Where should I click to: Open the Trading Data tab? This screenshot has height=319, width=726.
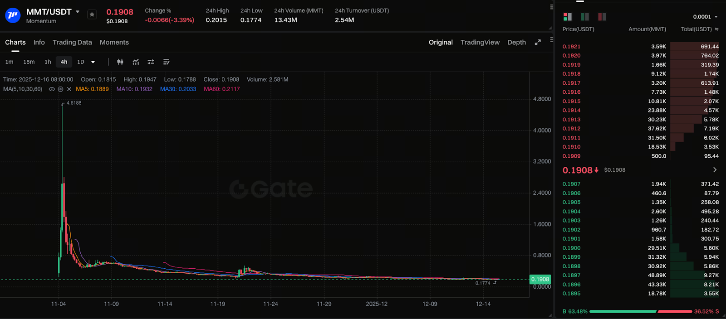72,42
